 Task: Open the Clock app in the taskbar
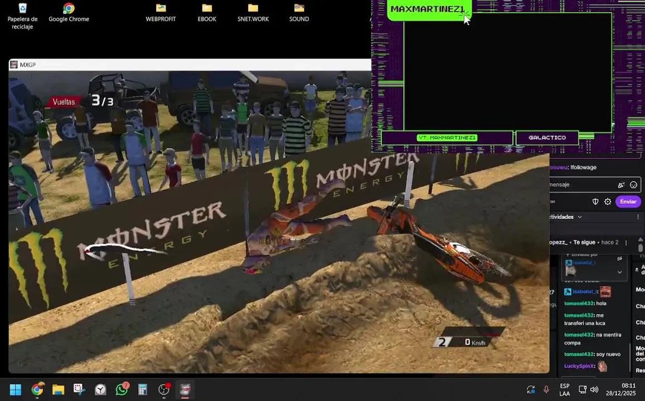[100, 389]
